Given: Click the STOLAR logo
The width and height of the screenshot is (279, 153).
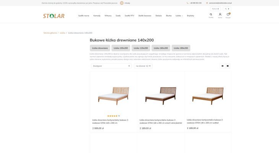Looking at the screenshot, I should pos(54,16).
